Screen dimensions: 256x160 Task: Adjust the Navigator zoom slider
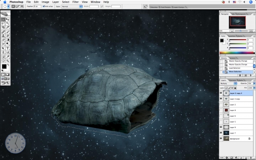(241, 31)
